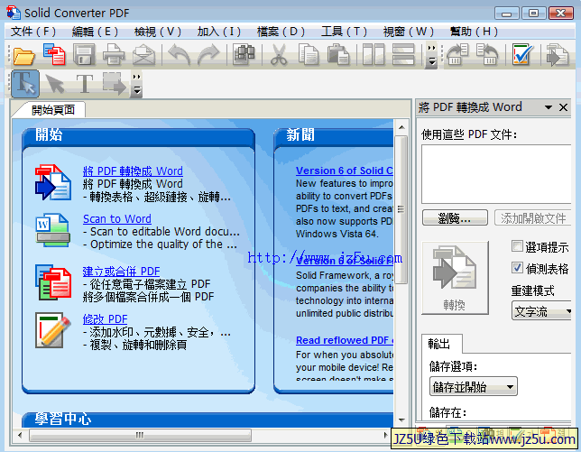Close the PDF to Word task pane
Viewport: 581px width, 452px height.
coord(563,107)
